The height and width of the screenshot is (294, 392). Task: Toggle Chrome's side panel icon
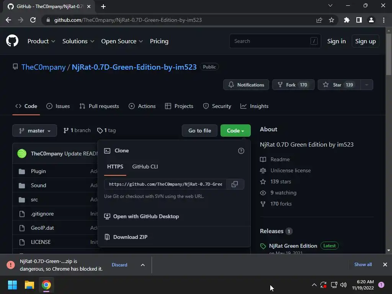[359, 20]
